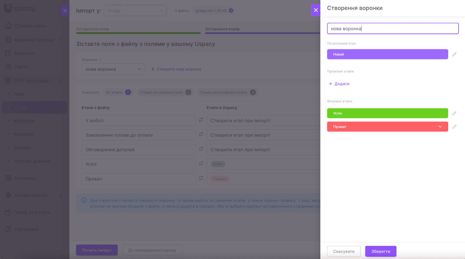
Task: Click the CRM та продажі sidebar icon
Action: click(x=8, y=81)
